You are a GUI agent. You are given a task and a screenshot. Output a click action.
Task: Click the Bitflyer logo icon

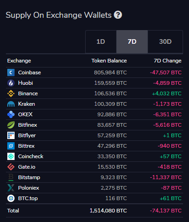pos(11,135)
